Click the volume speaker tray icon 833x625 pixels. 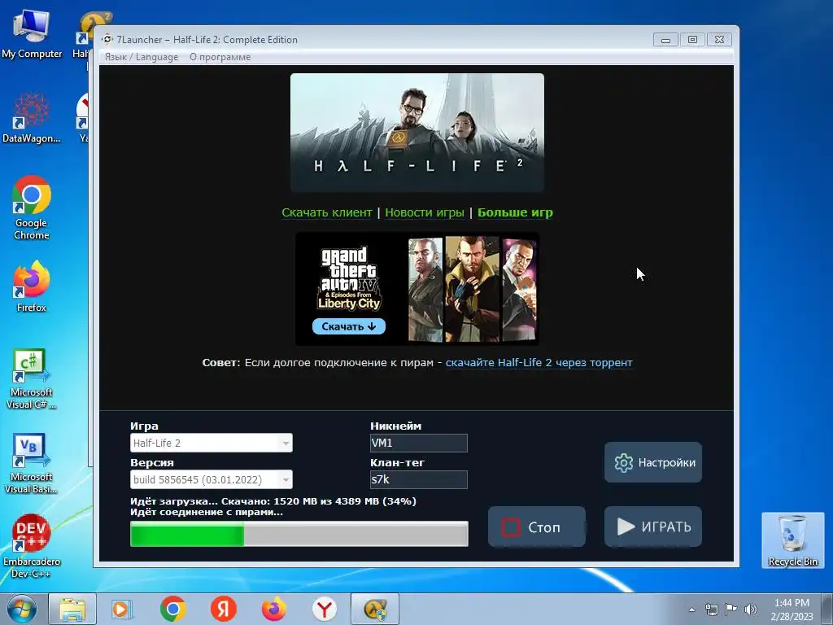coord(751,610)
